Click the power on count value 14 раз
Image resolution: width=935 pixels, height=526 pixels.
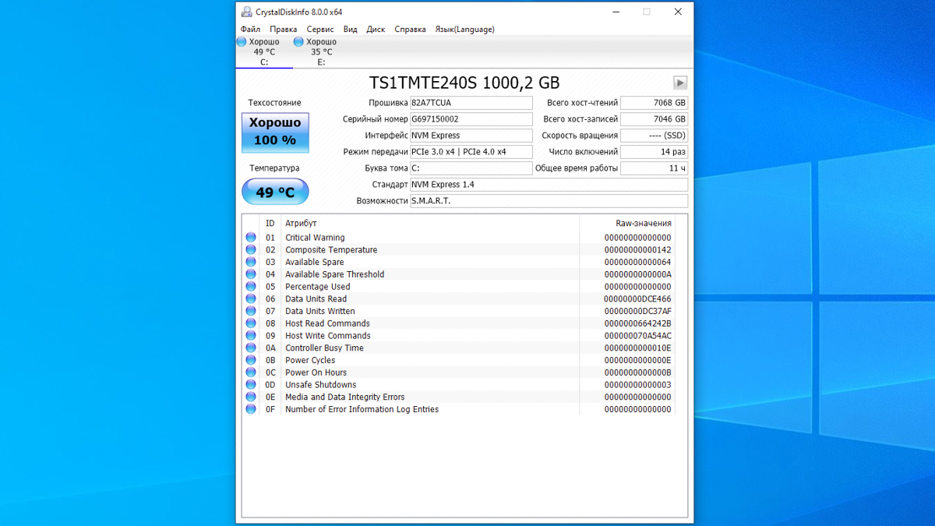coord(654,152)
